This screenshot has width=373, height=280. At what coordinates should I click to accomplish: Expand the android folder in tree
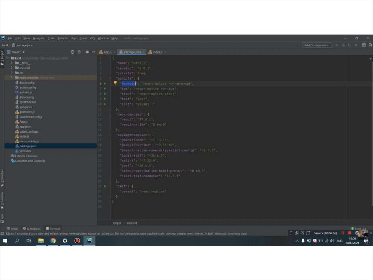12,68
